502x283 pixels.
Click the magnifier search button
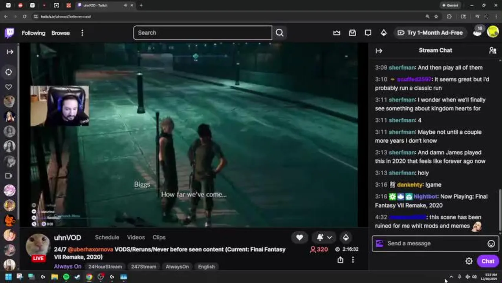pos(279,33)
